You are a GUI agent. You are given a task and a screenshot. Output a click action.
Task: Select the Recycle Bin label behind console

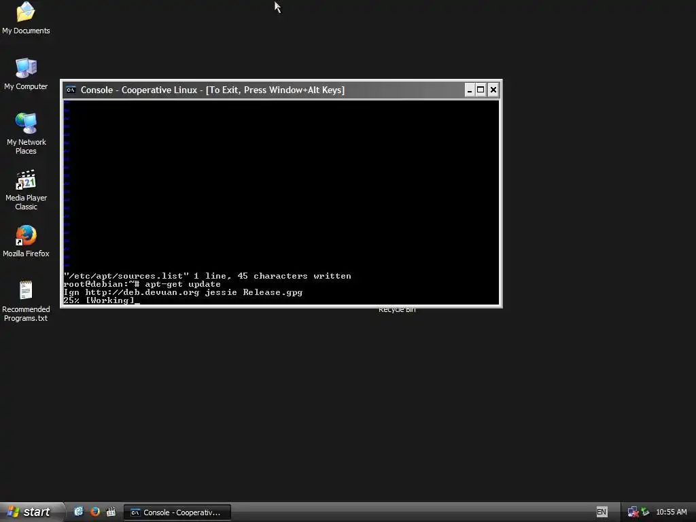pyautogui.click(x=397, y=310)
